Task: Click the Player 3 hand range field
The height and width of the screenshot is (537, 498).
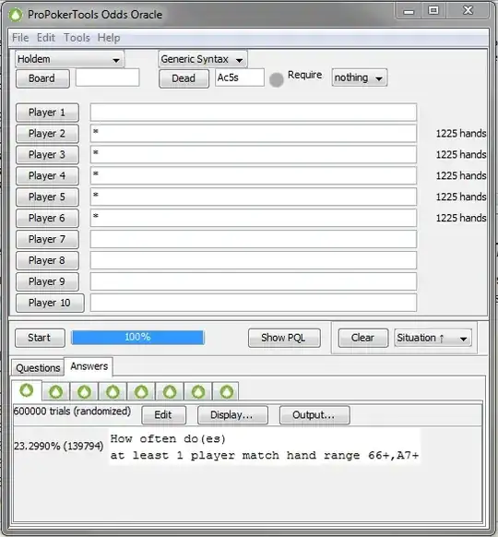Action: tap(254, 155)
